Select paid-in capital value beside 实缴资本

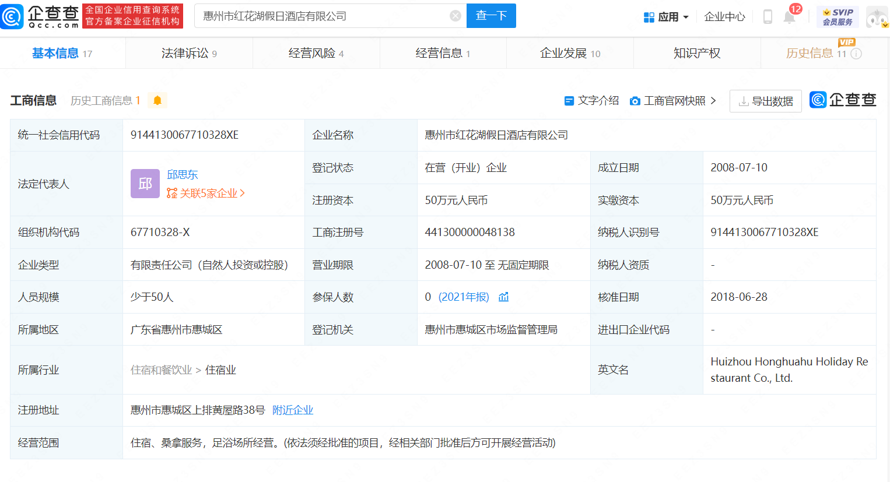(x=742, y=200)
